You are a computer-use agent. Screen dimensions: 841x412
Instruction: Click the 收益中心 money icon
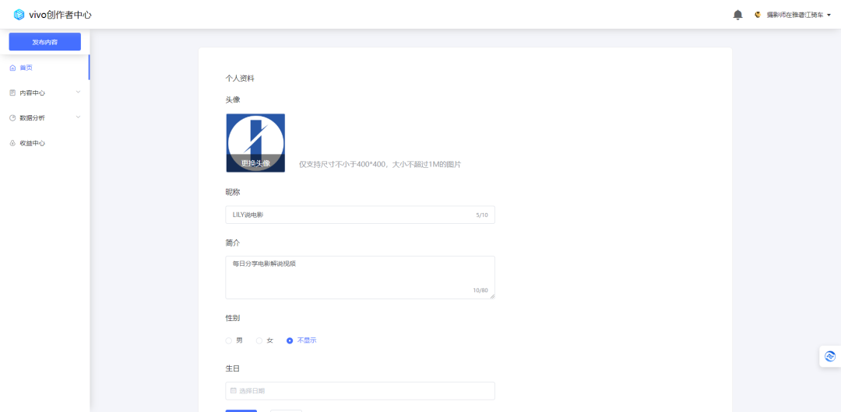coord(13,143)
